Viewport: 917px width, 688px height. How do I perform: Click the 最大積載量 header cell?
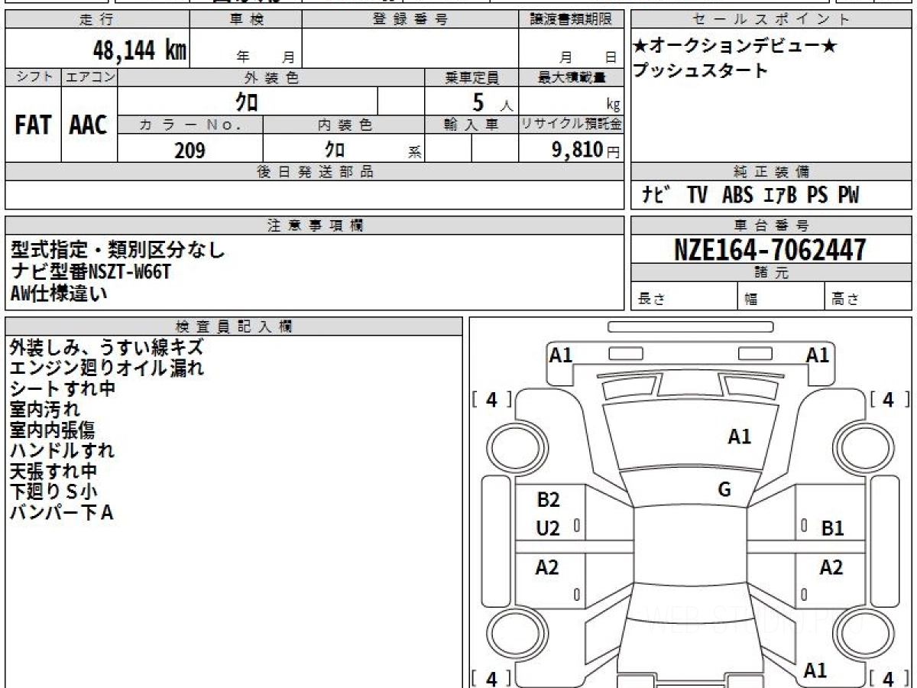coord(571,77)
